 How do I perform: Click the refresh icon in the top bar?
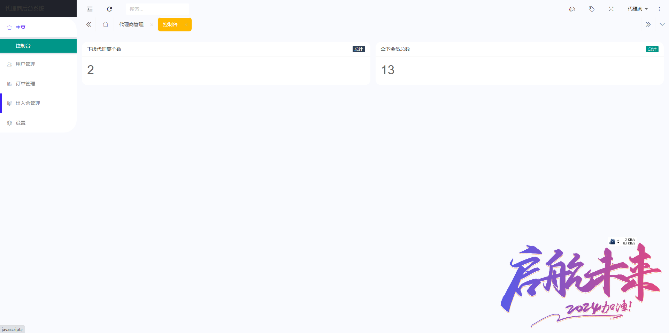(x=109, y=9)
